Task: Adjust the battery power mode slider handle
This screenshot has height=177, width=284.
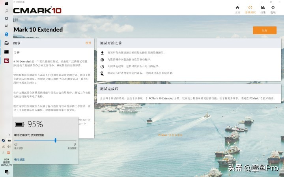Action: coord(56,140)
